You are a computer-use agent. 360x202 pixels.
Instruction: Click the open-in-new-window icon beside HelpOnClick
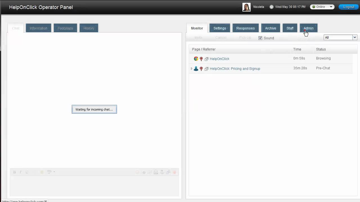206,59
